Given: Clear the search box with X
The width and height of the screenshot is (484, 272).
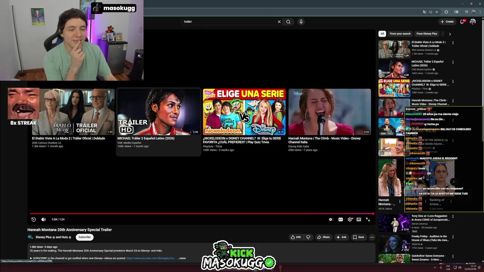Looking at the screenshot, I should pyautogui.click(x=279, y=22).
